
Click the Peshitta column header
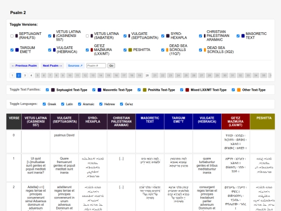pyautogui.click(x=263, y=121)
